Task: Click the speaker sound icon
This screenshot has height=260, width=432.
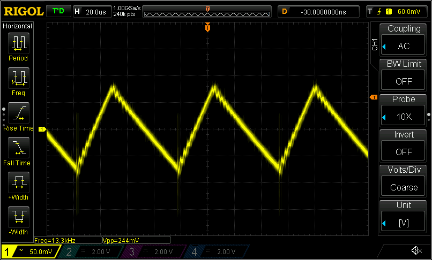Action: tap(416, 251)
